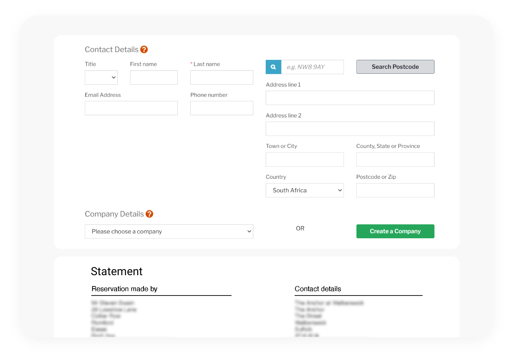Focus the postcode lookup field with NW8 9AY placeholder

312,67
